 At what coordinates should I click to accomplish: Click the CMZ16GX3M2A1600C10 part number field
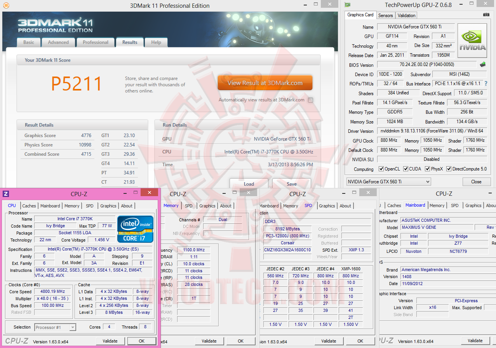tap(287, 250)
